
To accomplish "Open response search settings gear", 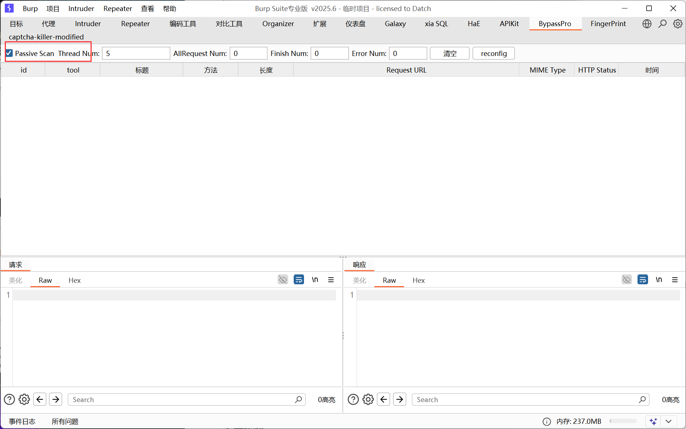I will pyautogui.click(x=368, y=400).
